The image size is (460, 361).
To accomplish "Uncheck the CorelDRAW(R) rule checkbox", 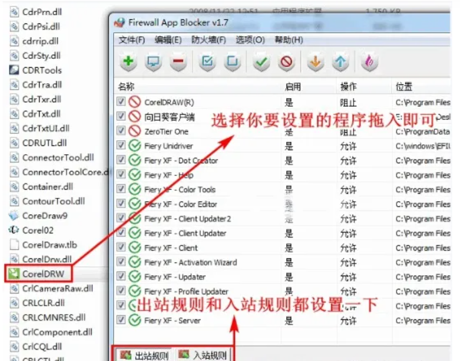I will 121,102.
